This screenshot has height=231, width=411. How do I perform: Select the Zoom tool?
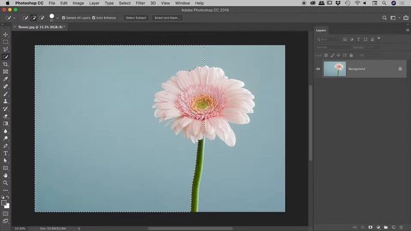pyautogui.click(x=6, y=183)
